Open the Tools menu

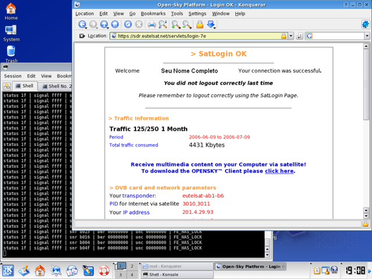coord(177,13)
